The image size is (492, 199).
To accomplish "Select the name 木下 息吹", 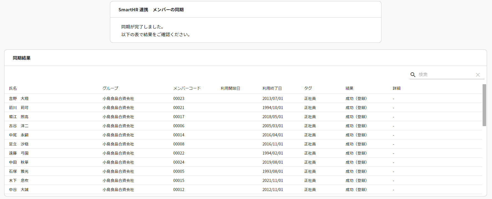I will coord(19,181).
